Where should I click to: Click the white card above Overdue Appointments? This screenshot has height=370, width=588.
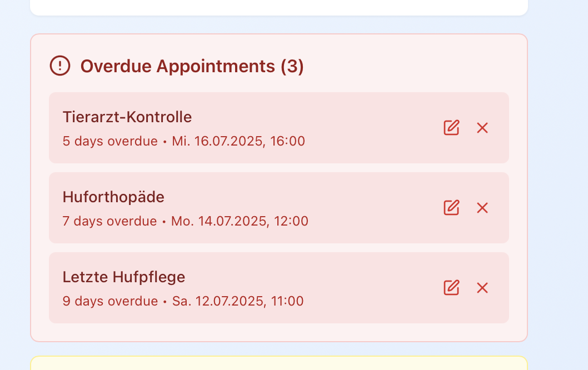[x=278, y=7]
